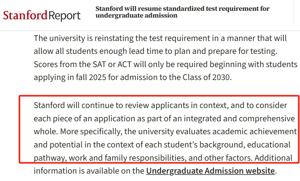Click the phrase "work and family responsibilities"
This screenshot has width=300, height=181.
[x=127, y=158]
